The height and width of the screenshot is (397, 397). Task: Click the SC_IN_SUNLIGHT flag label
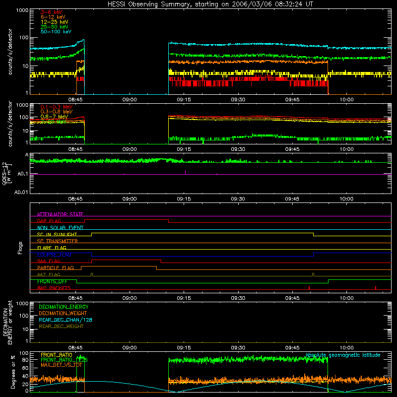coord(57,234)
